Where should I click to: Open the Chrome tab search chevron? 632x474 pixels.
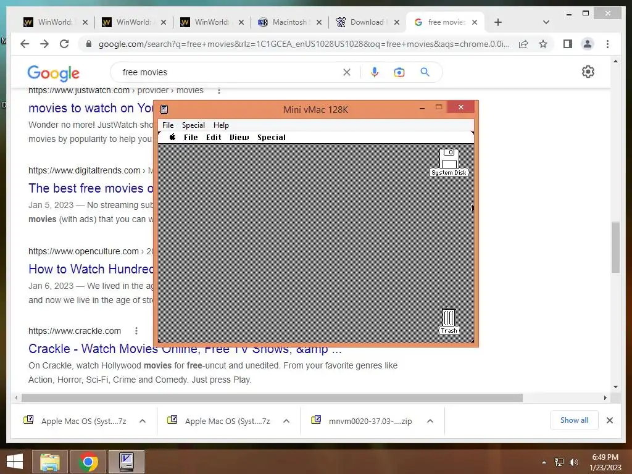click(546, 22)
